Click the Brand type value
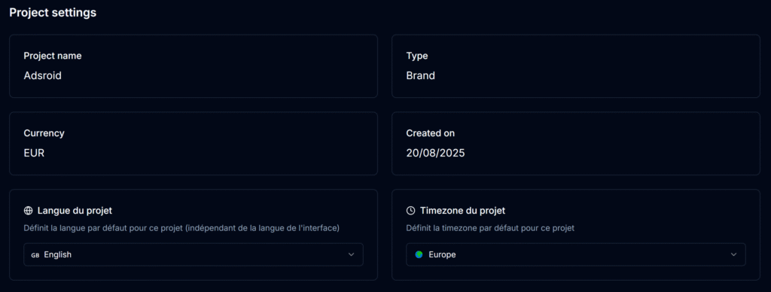 (420, 76)
